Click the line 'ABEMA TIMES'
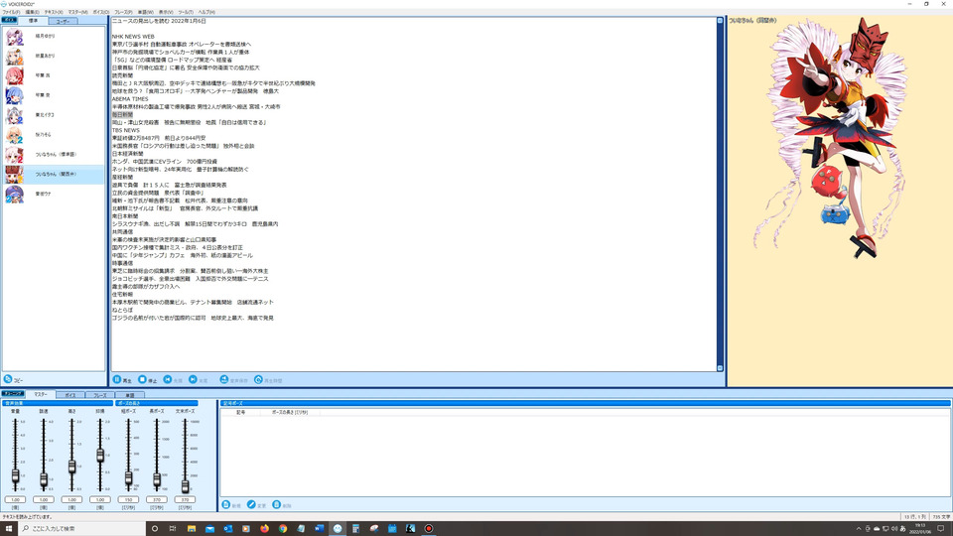Image resolution: width=953 pixels, height=536 pixels. 130,99
